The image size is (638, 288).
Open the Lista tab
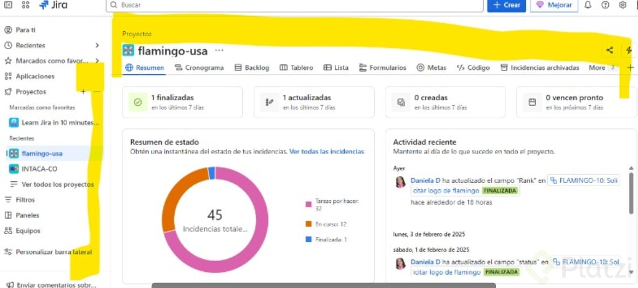point(336,68)
